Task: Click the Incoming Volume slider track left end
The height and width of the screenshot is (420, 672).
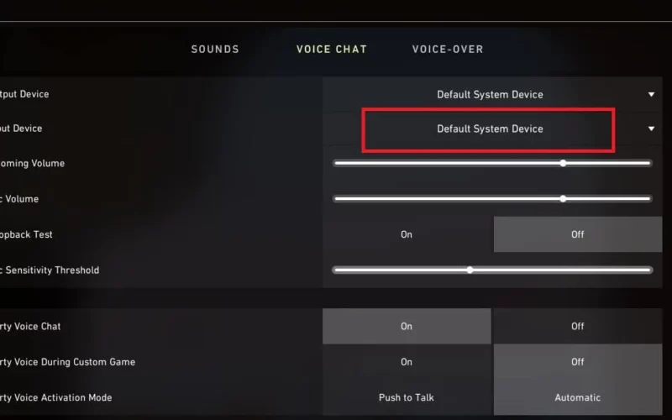Action: coord(336,163)
